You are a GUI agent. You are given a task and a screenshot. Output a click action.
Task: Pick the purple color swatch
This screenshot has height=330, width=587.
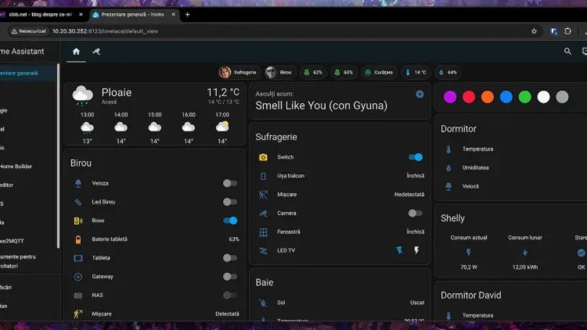[450, 97]
